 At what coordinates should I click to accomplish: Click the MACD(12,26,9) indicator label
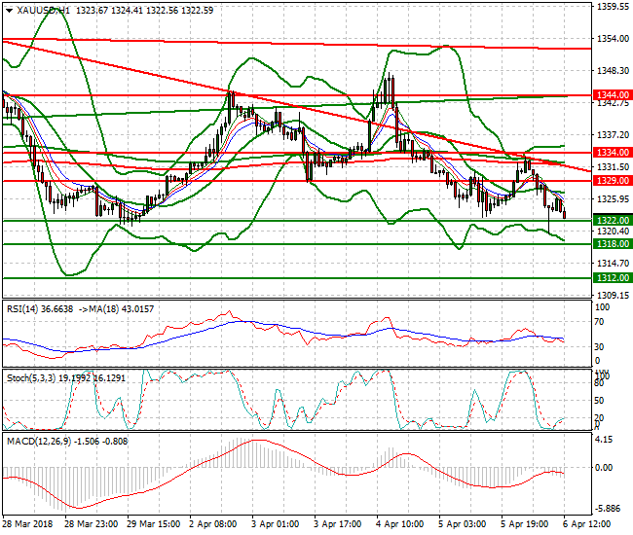(x=35, y=442)
